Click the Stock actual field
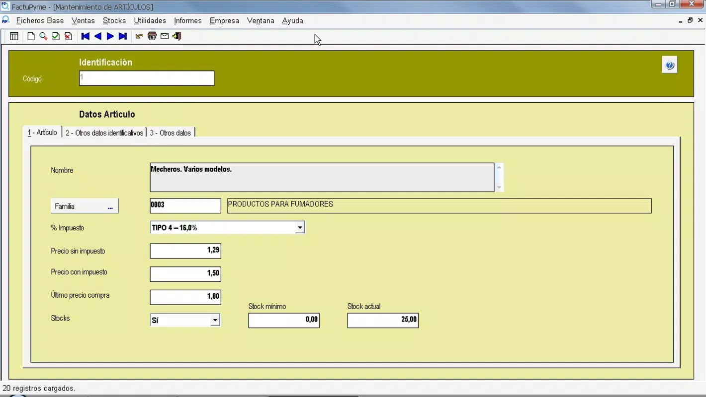 (383, 321)
